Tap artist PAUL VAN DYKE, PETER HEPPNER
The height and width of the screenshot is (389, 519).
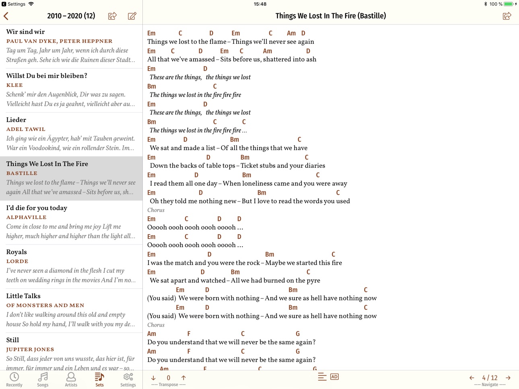click(59, 41)
